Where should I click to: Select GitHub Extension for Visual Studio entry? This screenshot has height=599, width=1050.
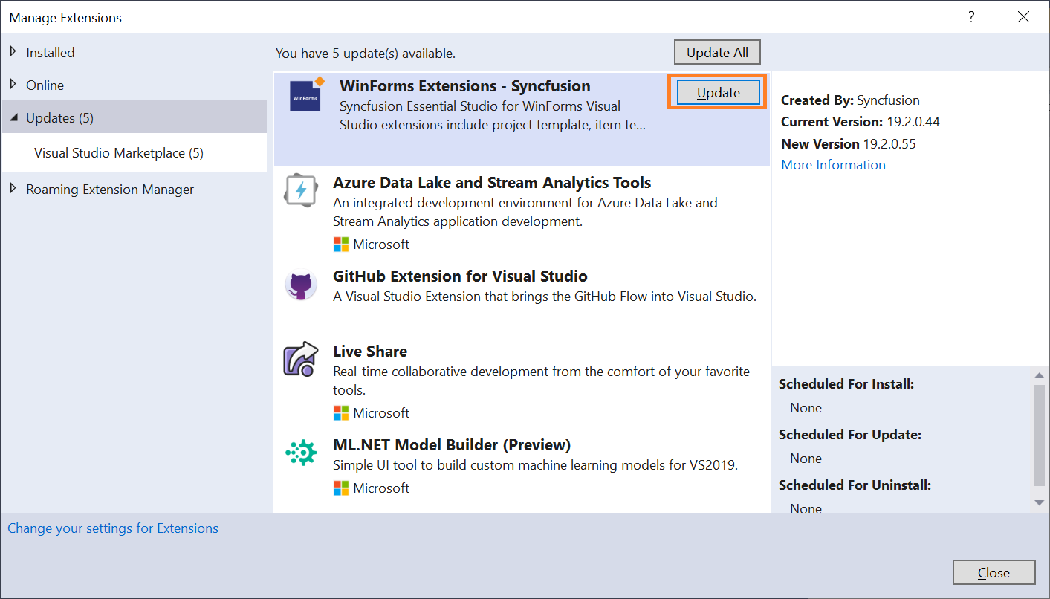coord(460,276)
